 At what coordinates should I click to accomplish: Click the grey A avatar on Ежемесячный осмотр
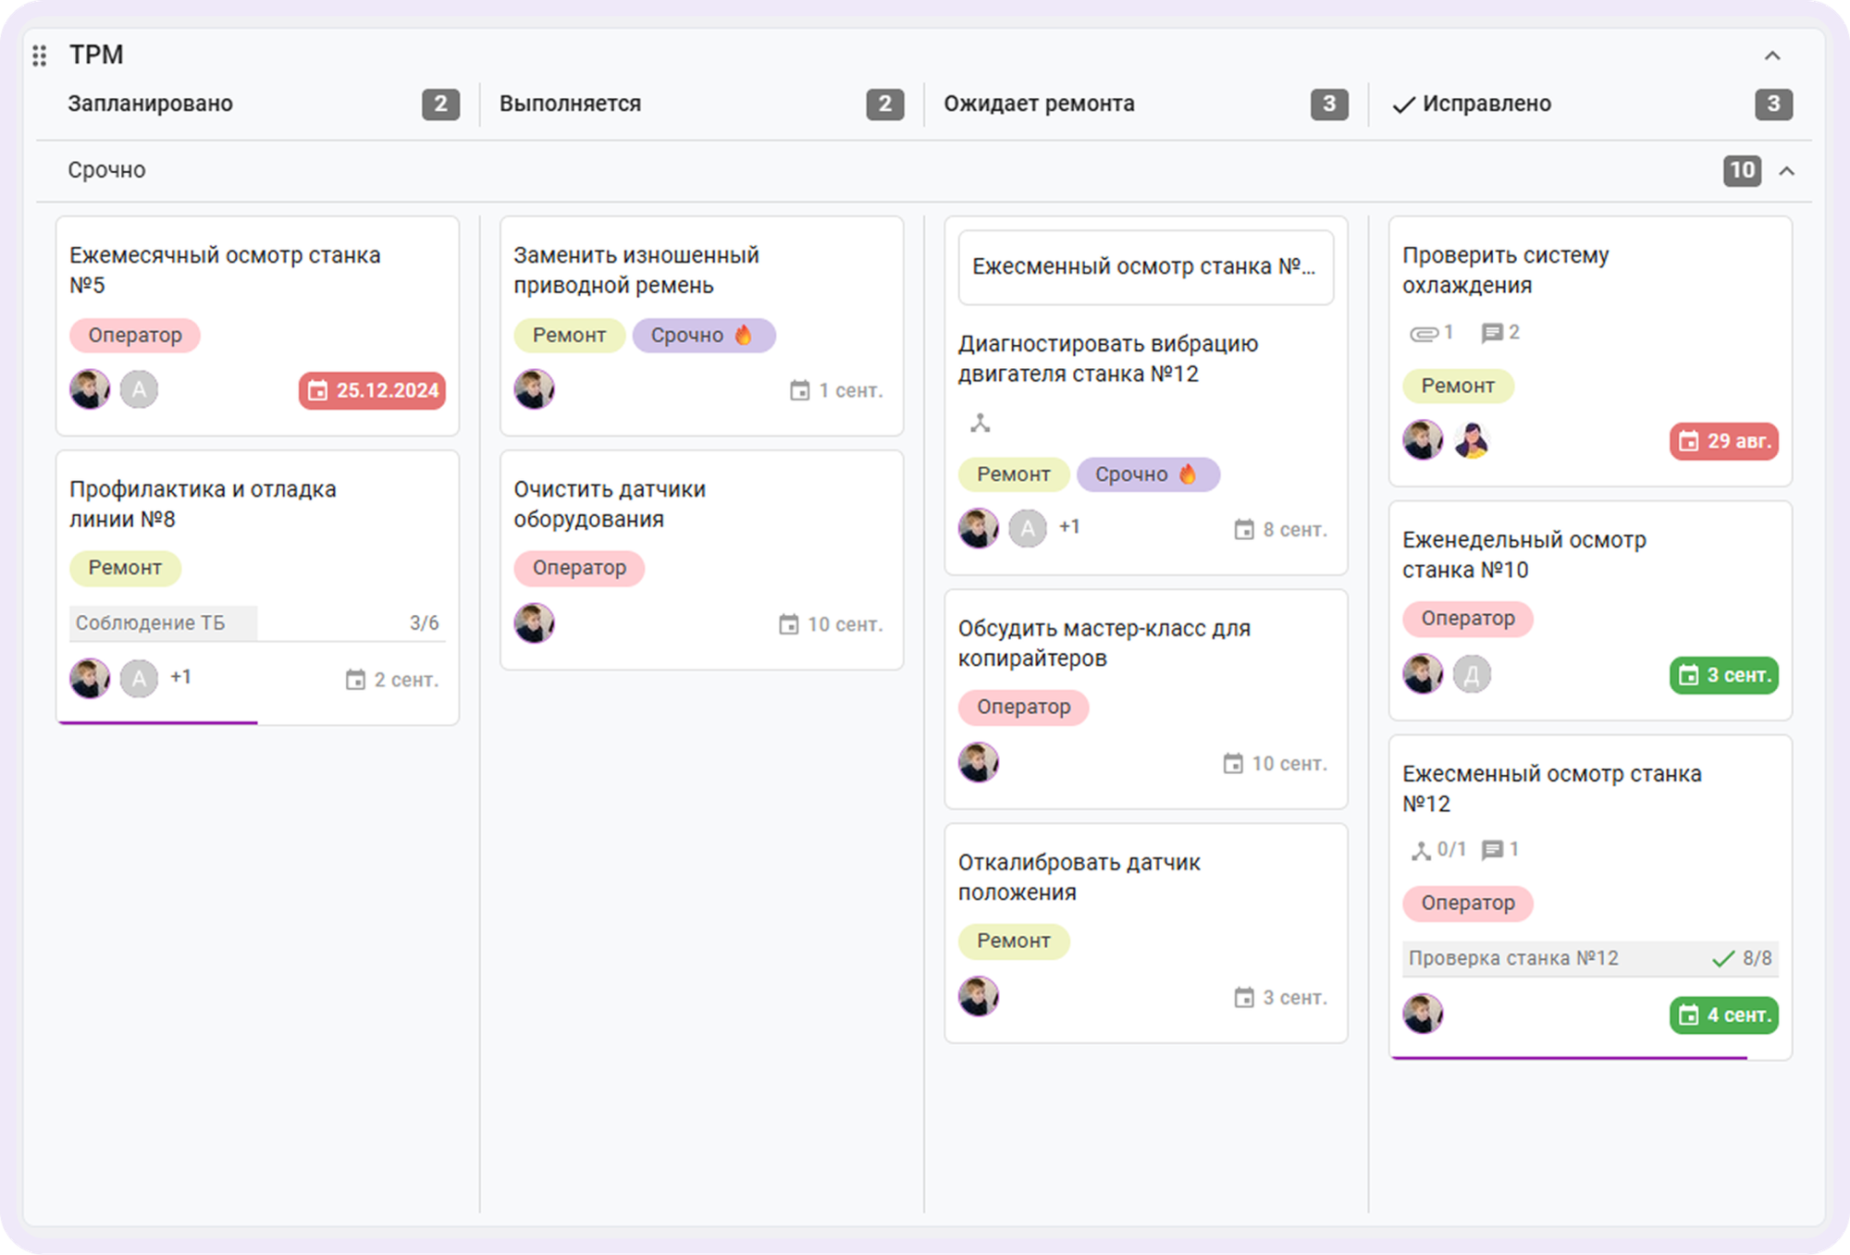[x=139, y=389]
